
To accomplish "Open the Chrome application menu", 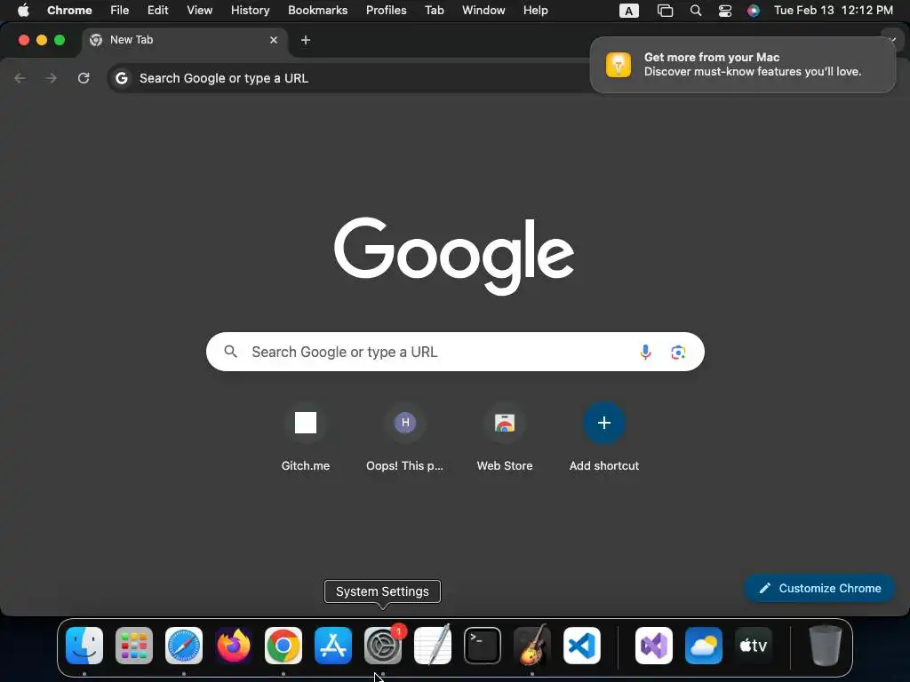I will 69,11.
